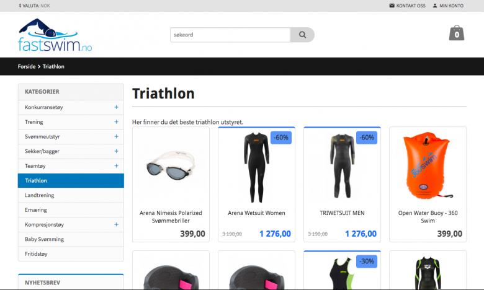Open the orange Open Water Buoy thumbnail
This screenshot has width=484, height=290.
(x=428, y=165)
